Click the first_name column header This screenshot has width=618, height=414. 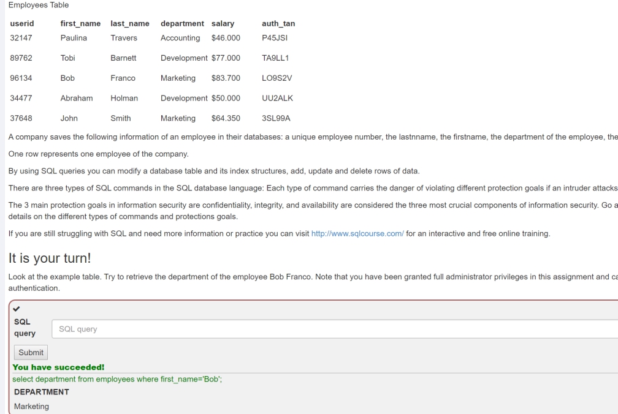[x=80, y=24]
